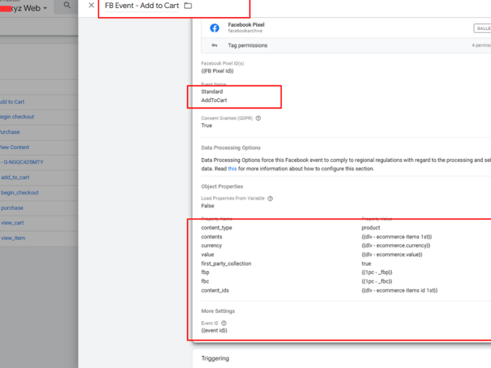The width and height of the screenshot is (491, 368).
Task: Click the contents property name
Action: [212, 237]
